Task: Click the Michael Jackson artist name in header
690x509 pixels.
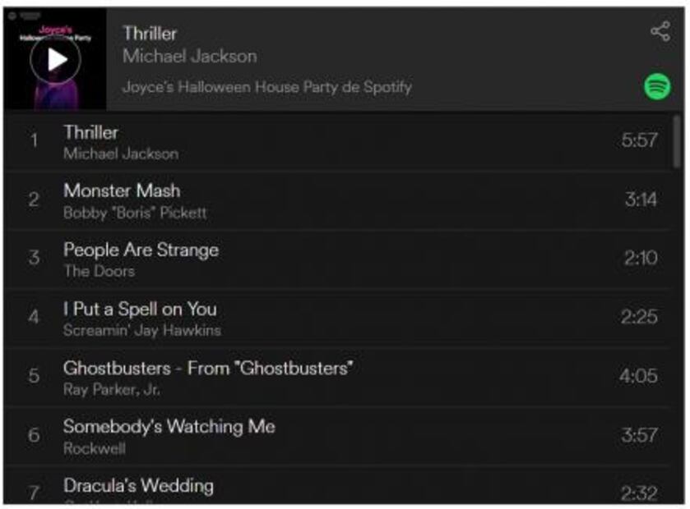Action: [x=190, y=56]
